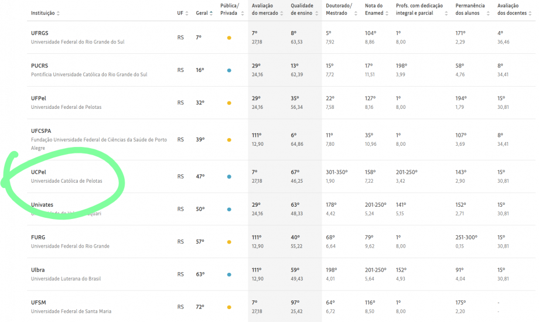
Task: Click UFSM yellow indicator dot
Action: coord(229,307)
